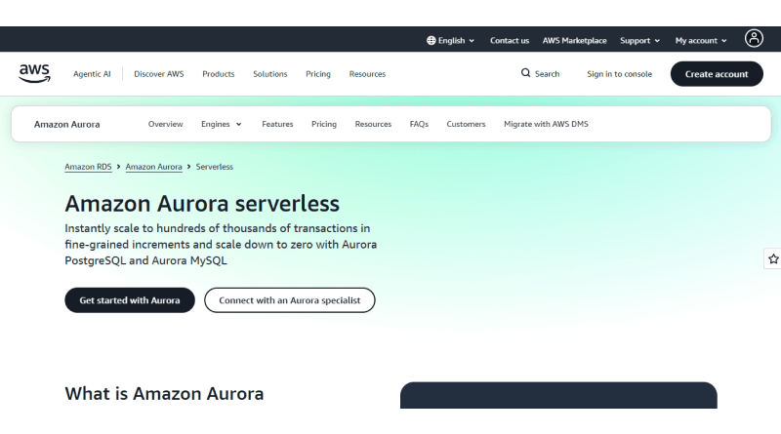Open Migrate with AWS DMS tab
This screenshot has height=434, width=781.
click(x=546, y=124)
